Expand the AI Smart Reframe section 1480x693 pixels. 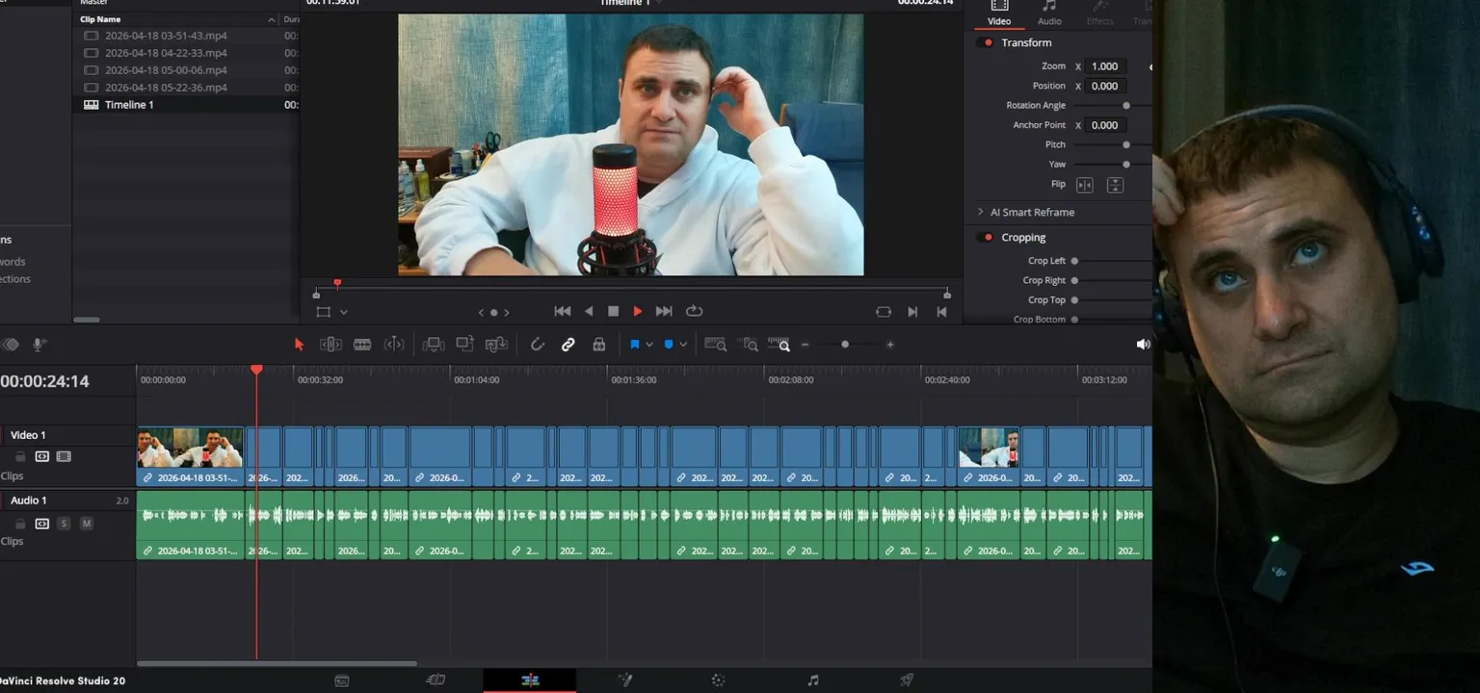(x=981, y=212)
